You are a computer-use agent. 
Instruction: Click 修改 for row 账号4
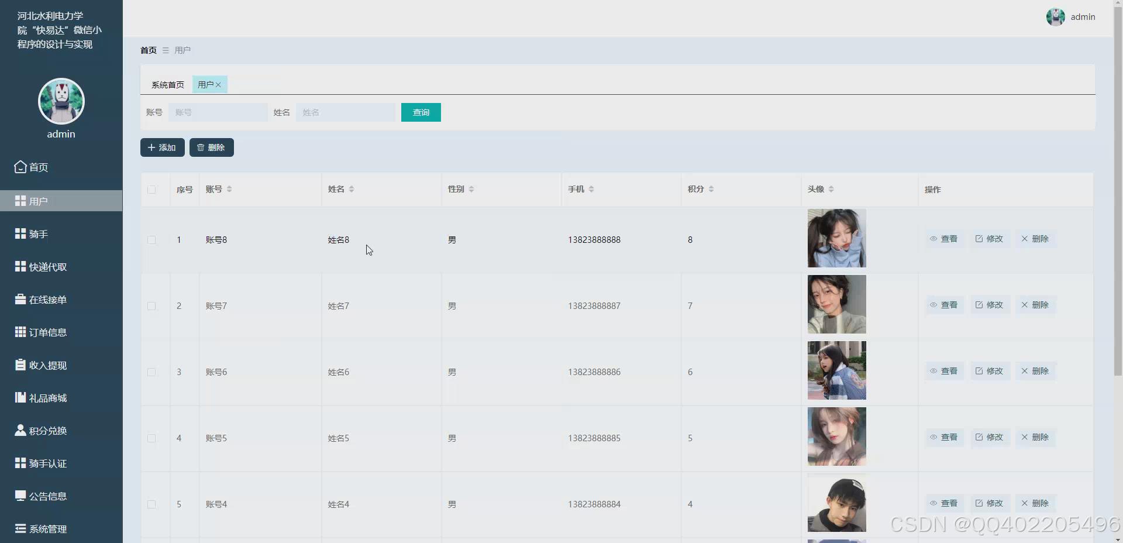coord(990,503)
